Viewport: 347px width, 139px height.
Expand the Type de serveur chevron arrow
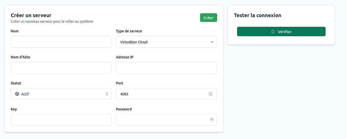pyautogui.click(x=212, y=42)
